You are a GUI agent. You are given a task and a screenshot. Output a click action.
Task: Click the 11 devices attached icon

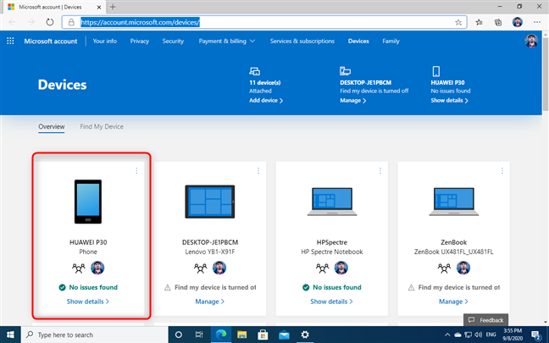254,71
